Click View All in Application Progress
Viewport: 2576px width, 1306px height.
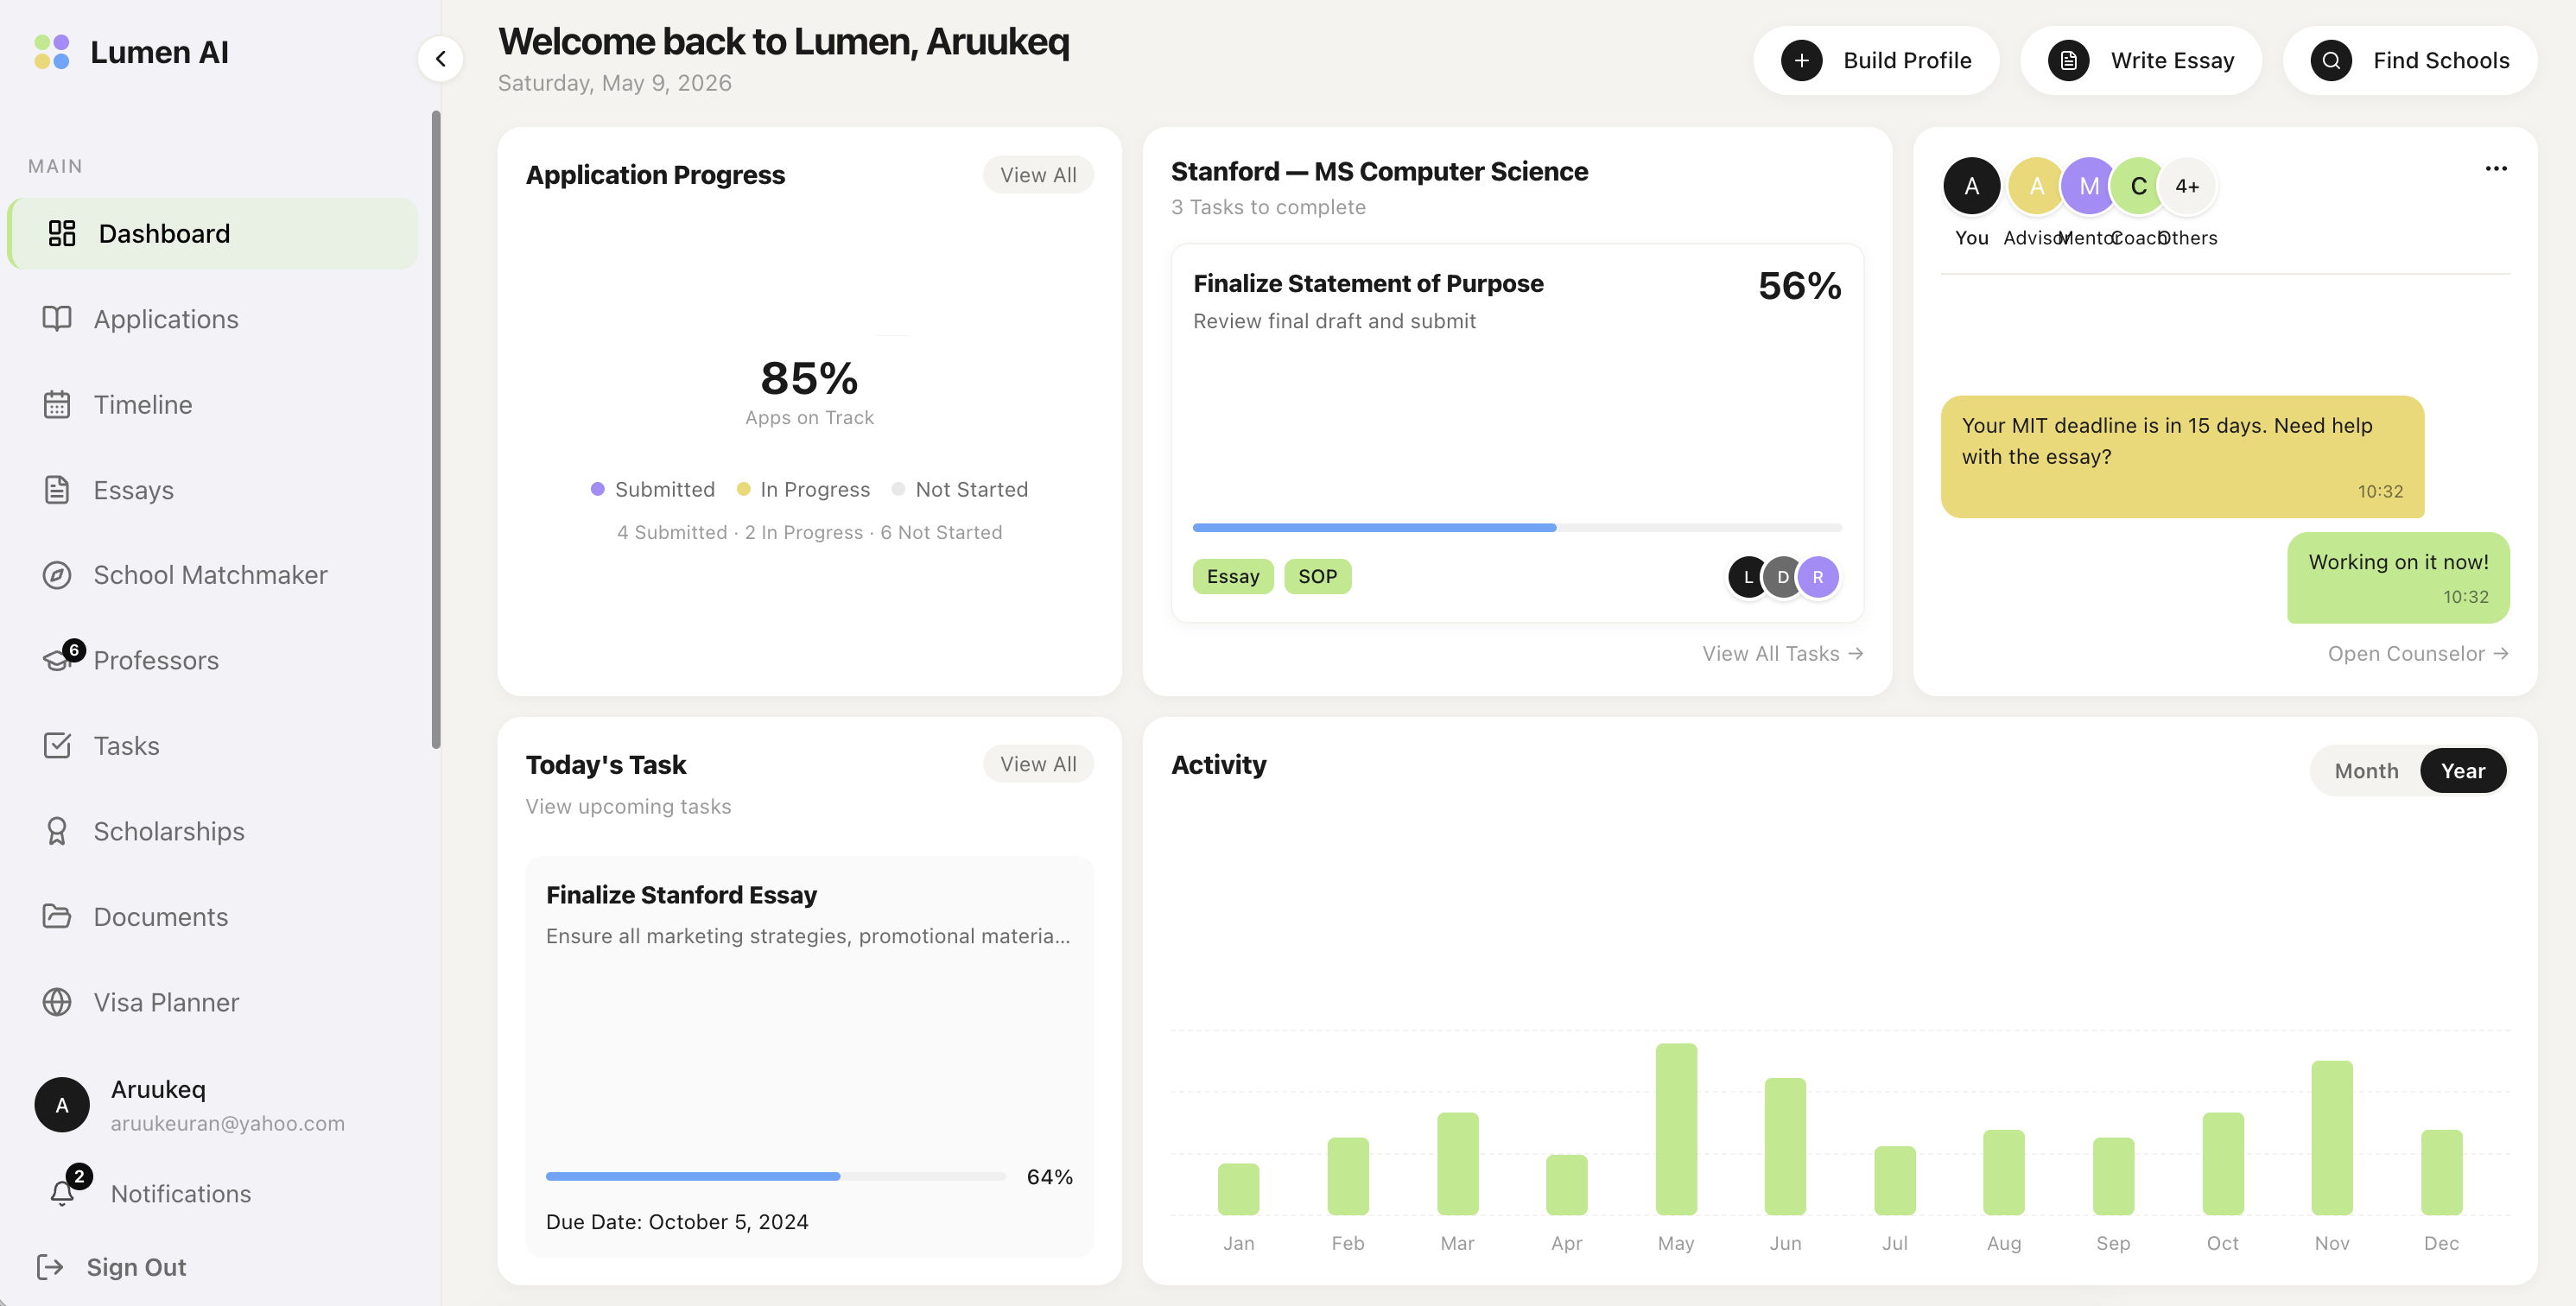(1038, 175)
